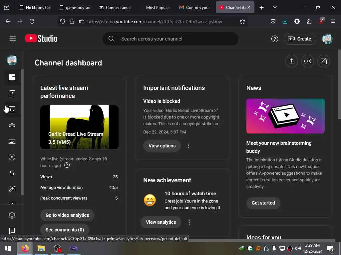Open the site permissions icon beside the lock
The height and width of the screenshot is (255, 341).
point(81,21)
